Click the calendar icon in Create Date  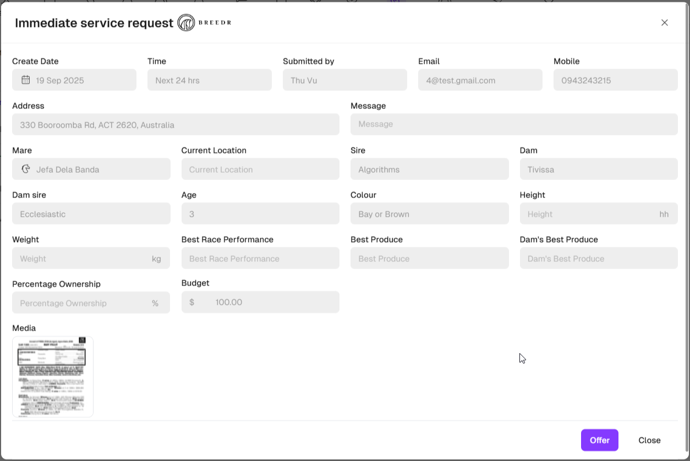click(x=26, y=80)
